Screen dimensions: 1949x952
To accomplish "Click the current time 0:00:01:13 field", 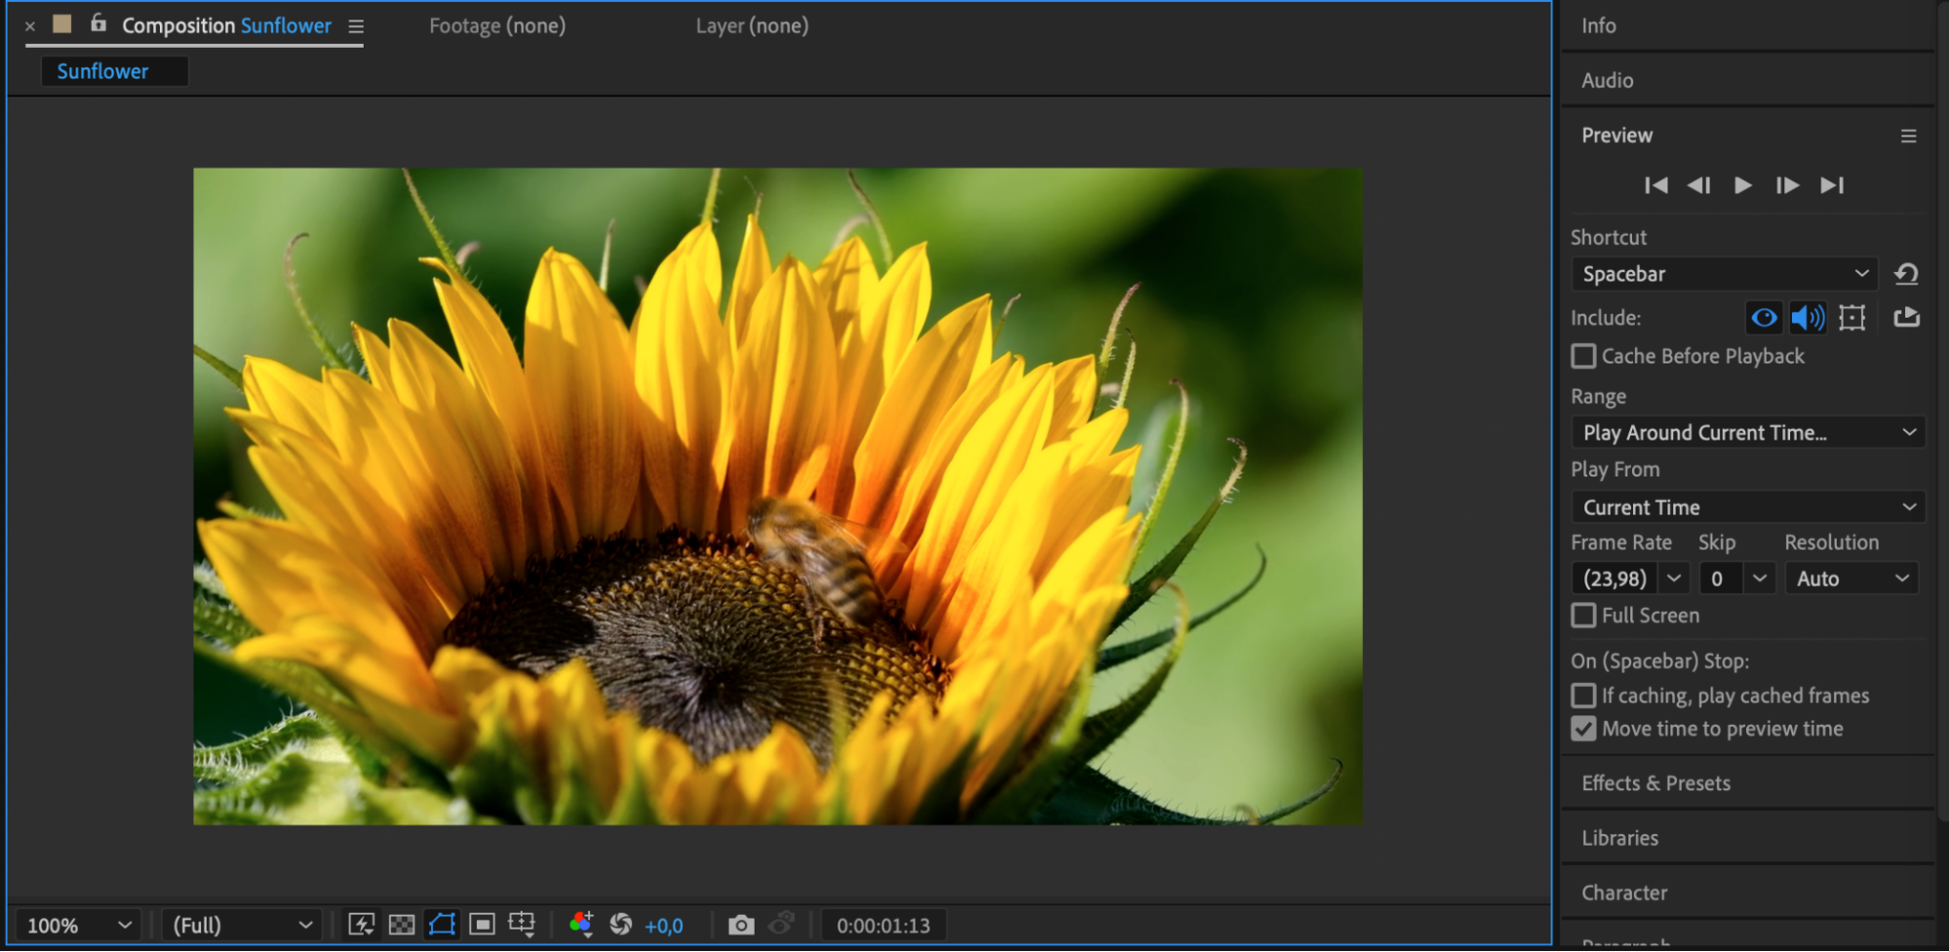I will [x=882, y=925].
